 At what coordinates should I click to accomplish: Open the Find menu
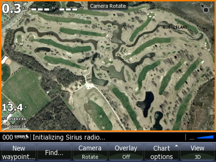click(x=54, y=152)
